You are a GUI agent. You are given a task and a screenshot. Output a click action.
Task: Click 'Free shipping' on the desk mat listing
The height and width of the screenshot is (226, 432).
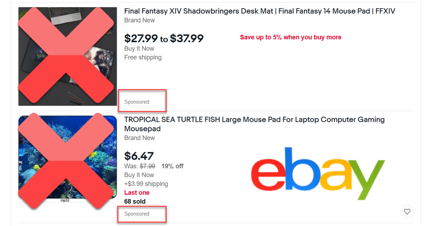pyautogui.click(x=143, y=57)
